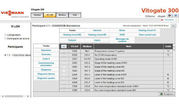Show Heating circuit M3 data points
This screenshot has height=104, width=179.
(97, 35)
